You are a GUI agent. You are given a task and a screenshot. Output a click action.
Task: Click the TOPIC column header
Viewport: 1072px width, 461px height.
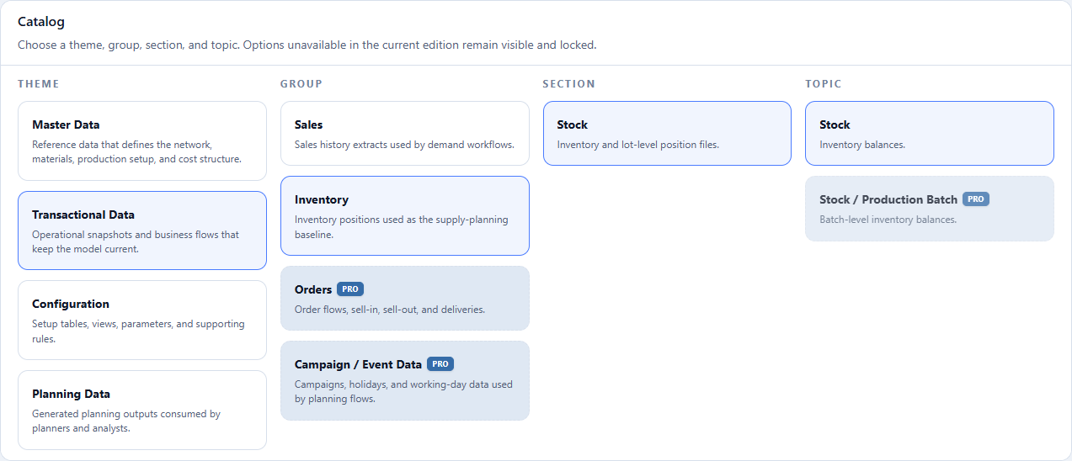(824, 84)
